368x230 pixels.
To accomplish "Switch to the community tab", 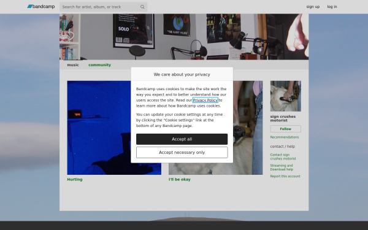I will pos(99,65).
